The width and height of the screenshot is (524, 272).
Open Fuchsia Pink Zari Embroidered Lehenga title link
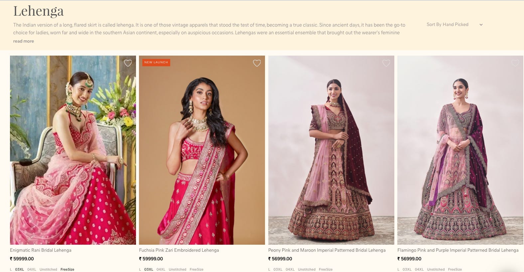(x=179, y=250)
